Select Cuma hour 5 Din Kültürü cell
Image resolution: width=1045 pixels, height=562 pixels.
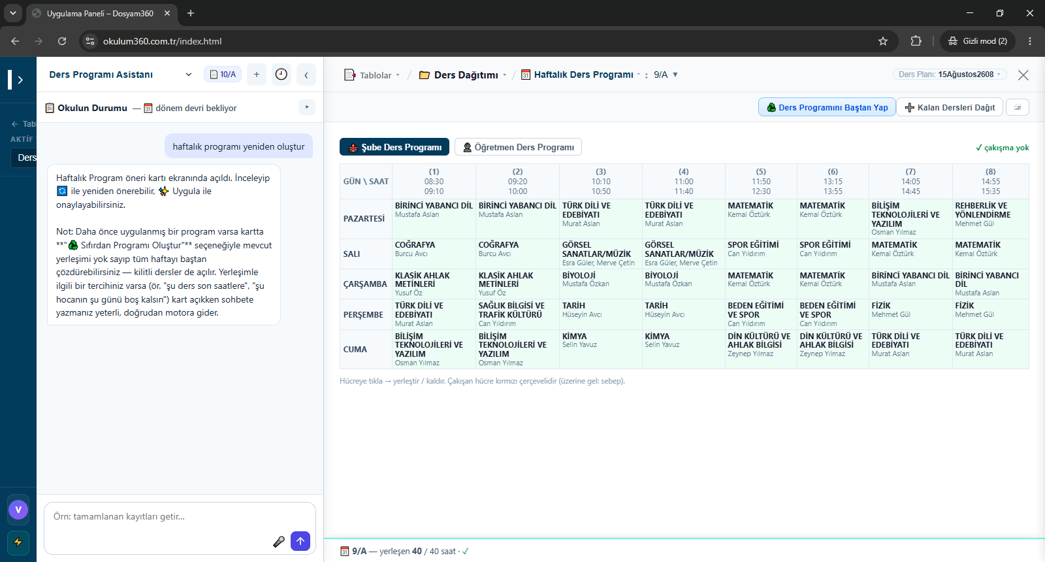coord(761,350)
